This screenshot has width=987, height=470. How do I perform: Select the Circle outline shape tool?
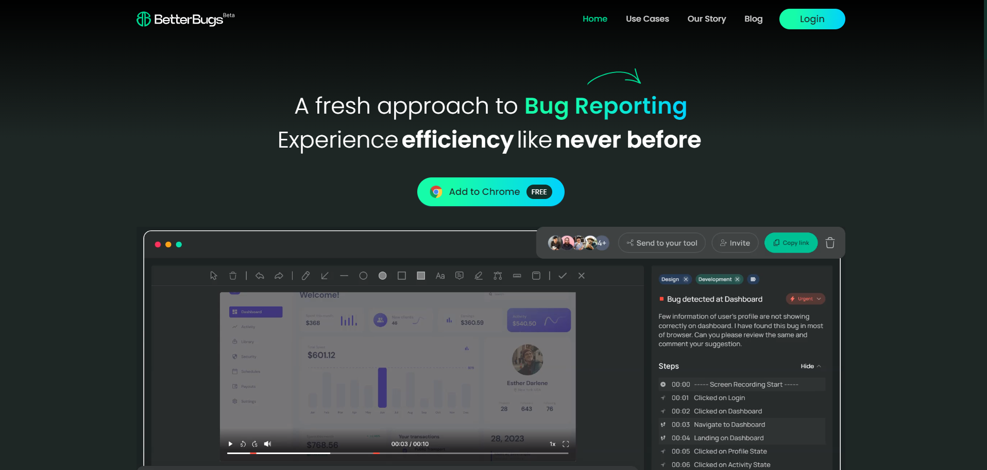click(363, 276)
